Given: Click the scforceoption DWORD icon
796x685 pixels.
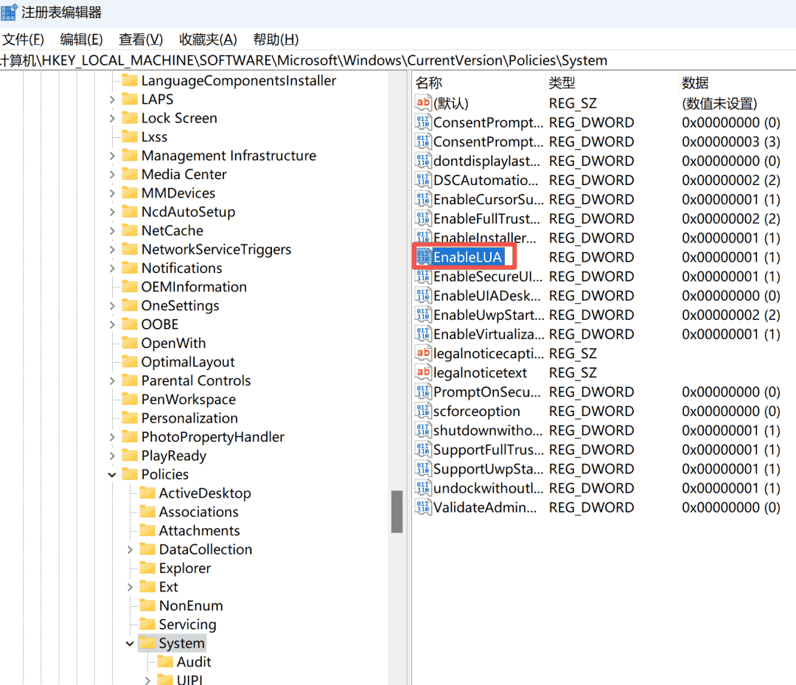Looking at the screenshot, I should 423,411.
